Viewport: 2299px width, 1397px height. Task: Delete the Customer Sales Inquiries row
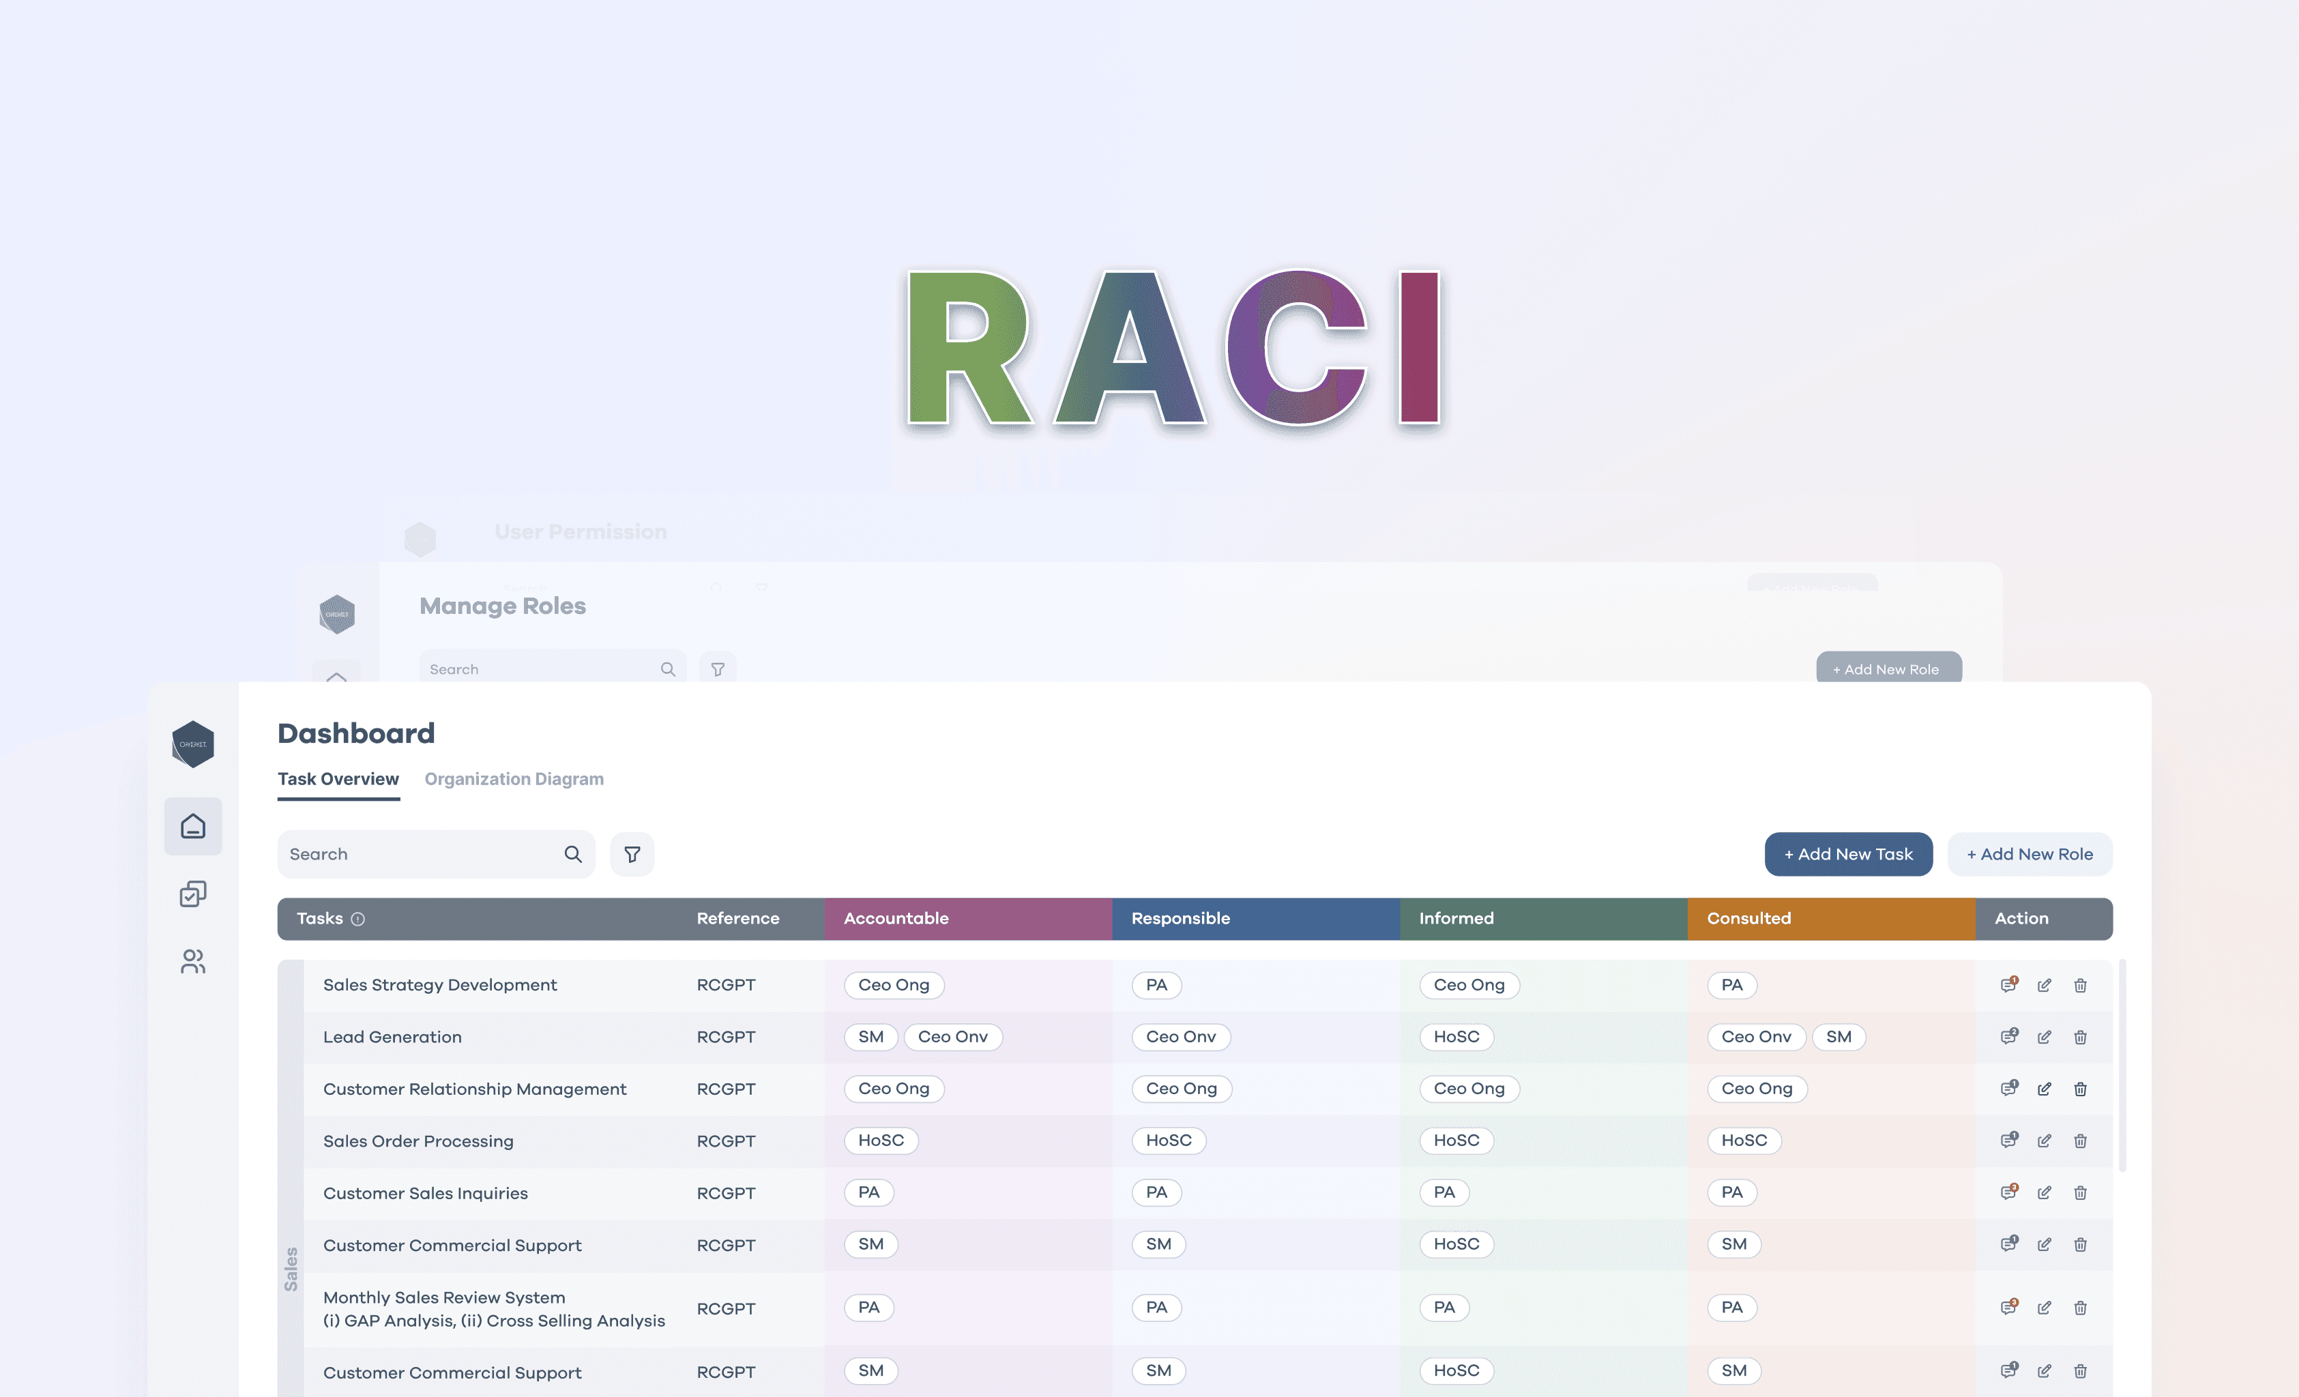tap(2080, 1192)
